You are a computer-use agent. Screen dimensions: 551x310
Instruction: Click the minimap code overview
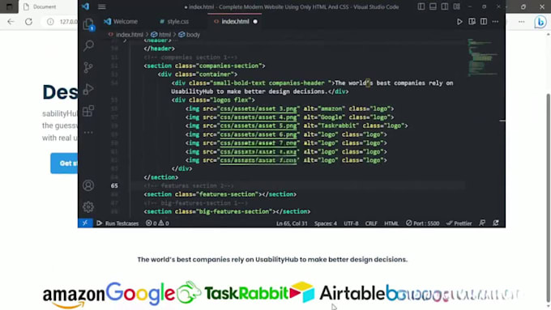click(x=482, y=58)
